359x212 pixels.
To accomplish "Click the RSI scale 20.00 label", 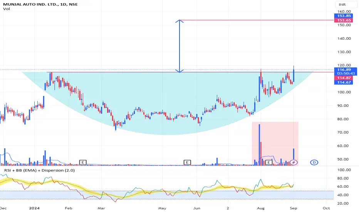I will pos(343,203).
